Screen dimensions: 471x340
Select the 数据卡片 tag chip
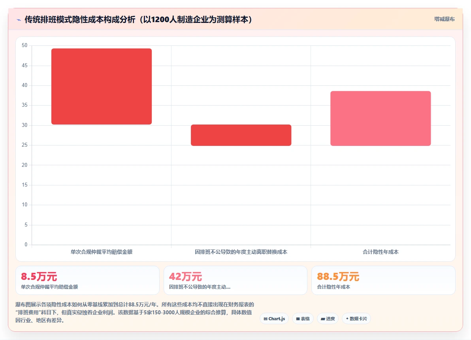[356, 319]
